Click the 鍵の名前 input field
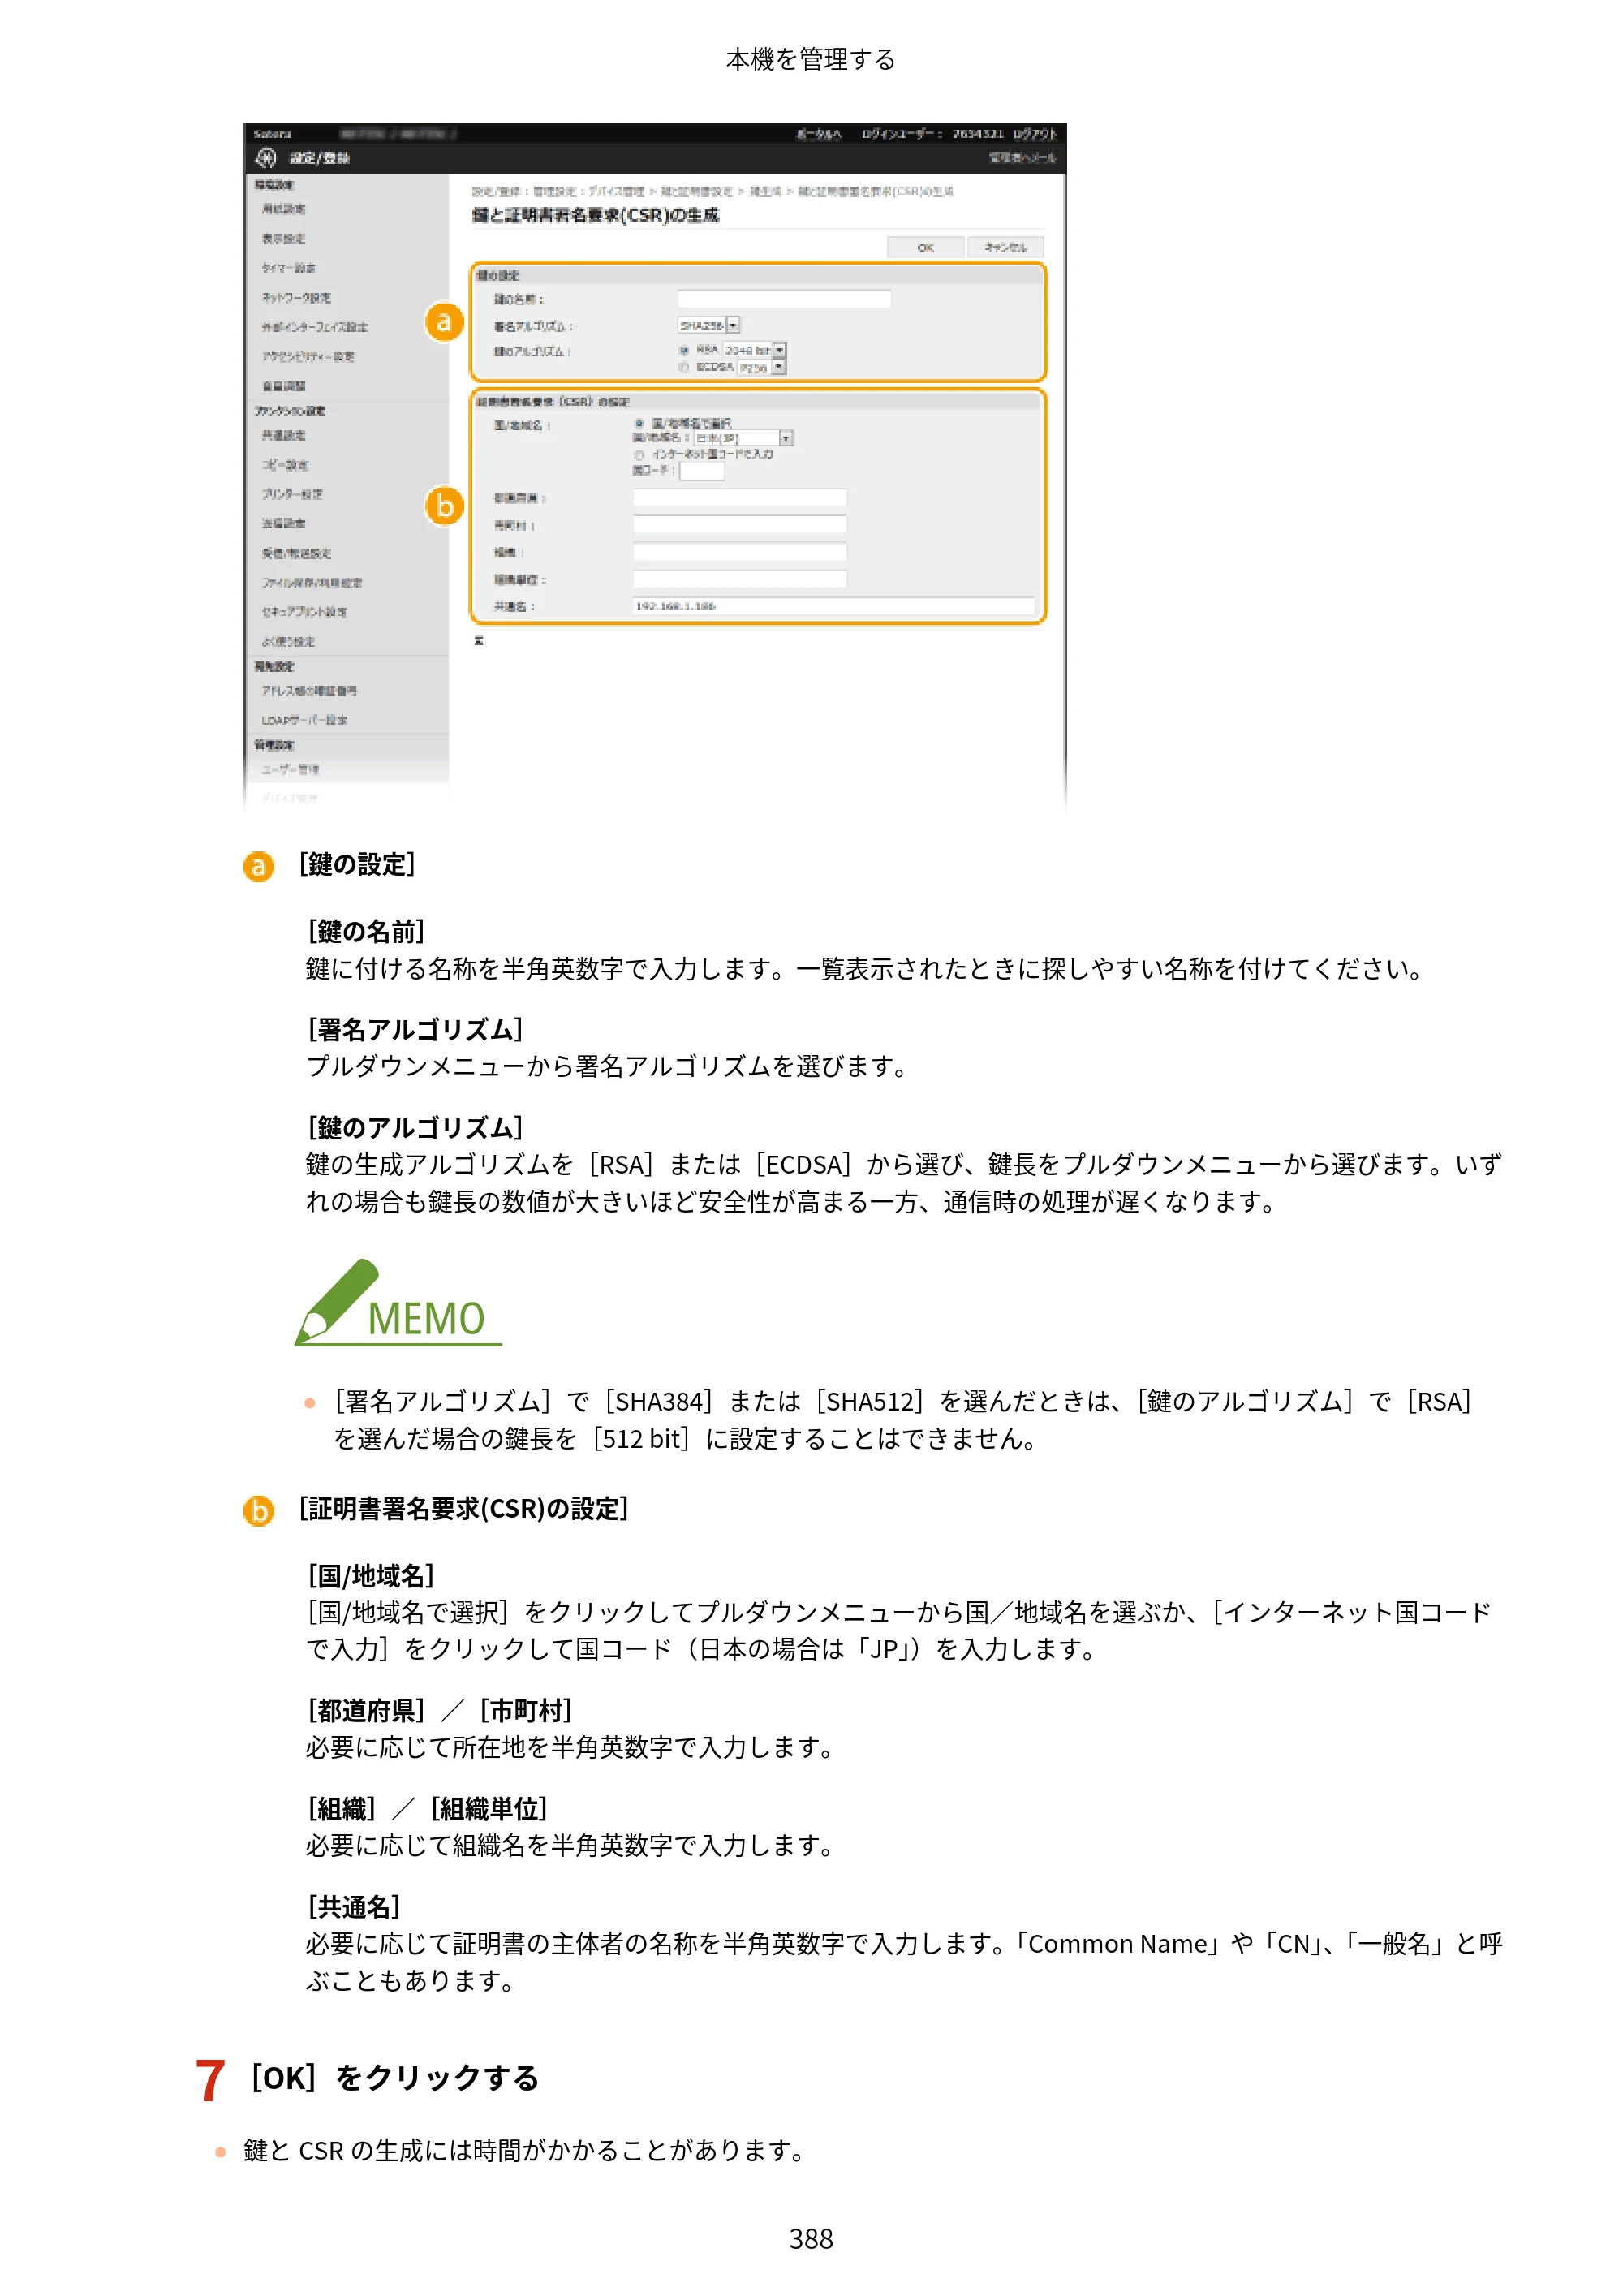 click(784, 299)
